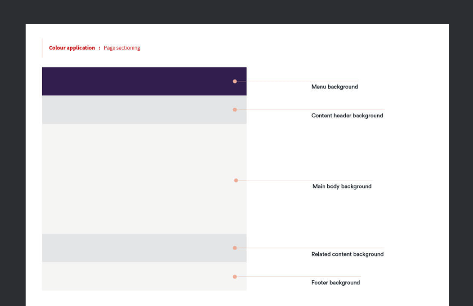Click the footer background band at bottom

pyautogui.click(x=135, y=276)
